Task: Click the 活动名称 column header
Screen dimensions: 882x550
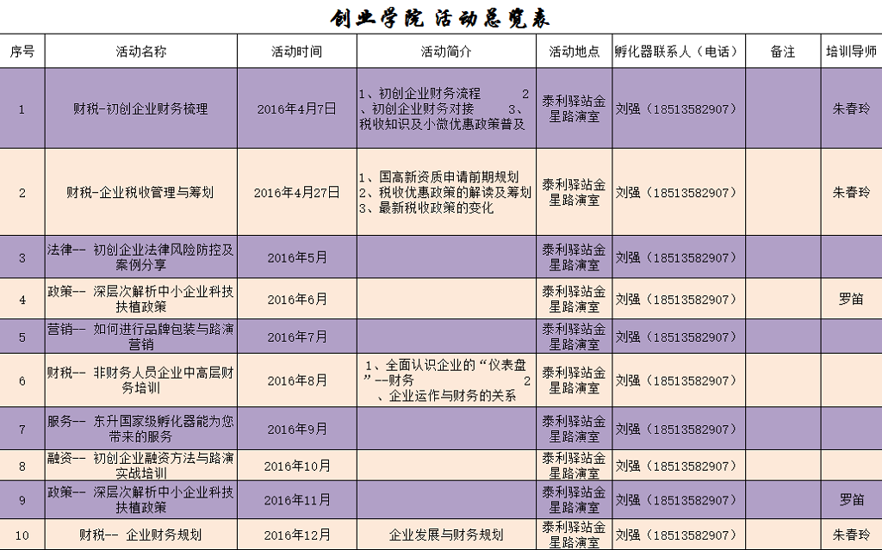Action: click(141, 51)
